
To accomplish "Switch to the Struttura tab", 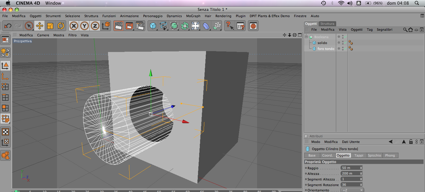I will [327, 24].
